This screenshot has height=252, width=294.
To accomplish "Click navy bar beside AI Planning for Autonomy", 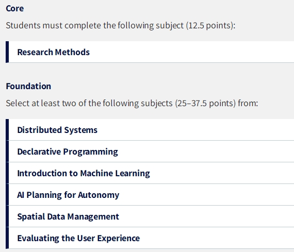I will click(7, 195).
